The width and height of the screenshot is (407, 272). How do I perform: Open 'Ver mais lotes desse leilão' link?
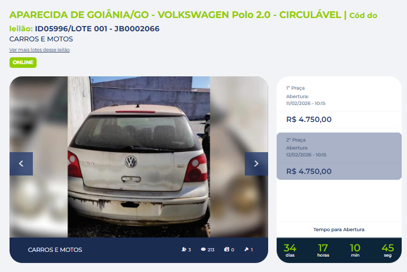39,50
